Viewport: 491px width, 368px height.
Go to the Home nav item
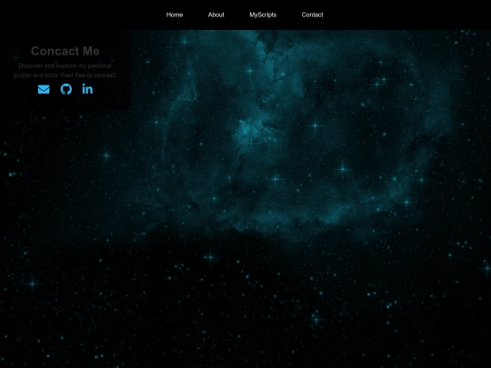[x=175, y=15]
